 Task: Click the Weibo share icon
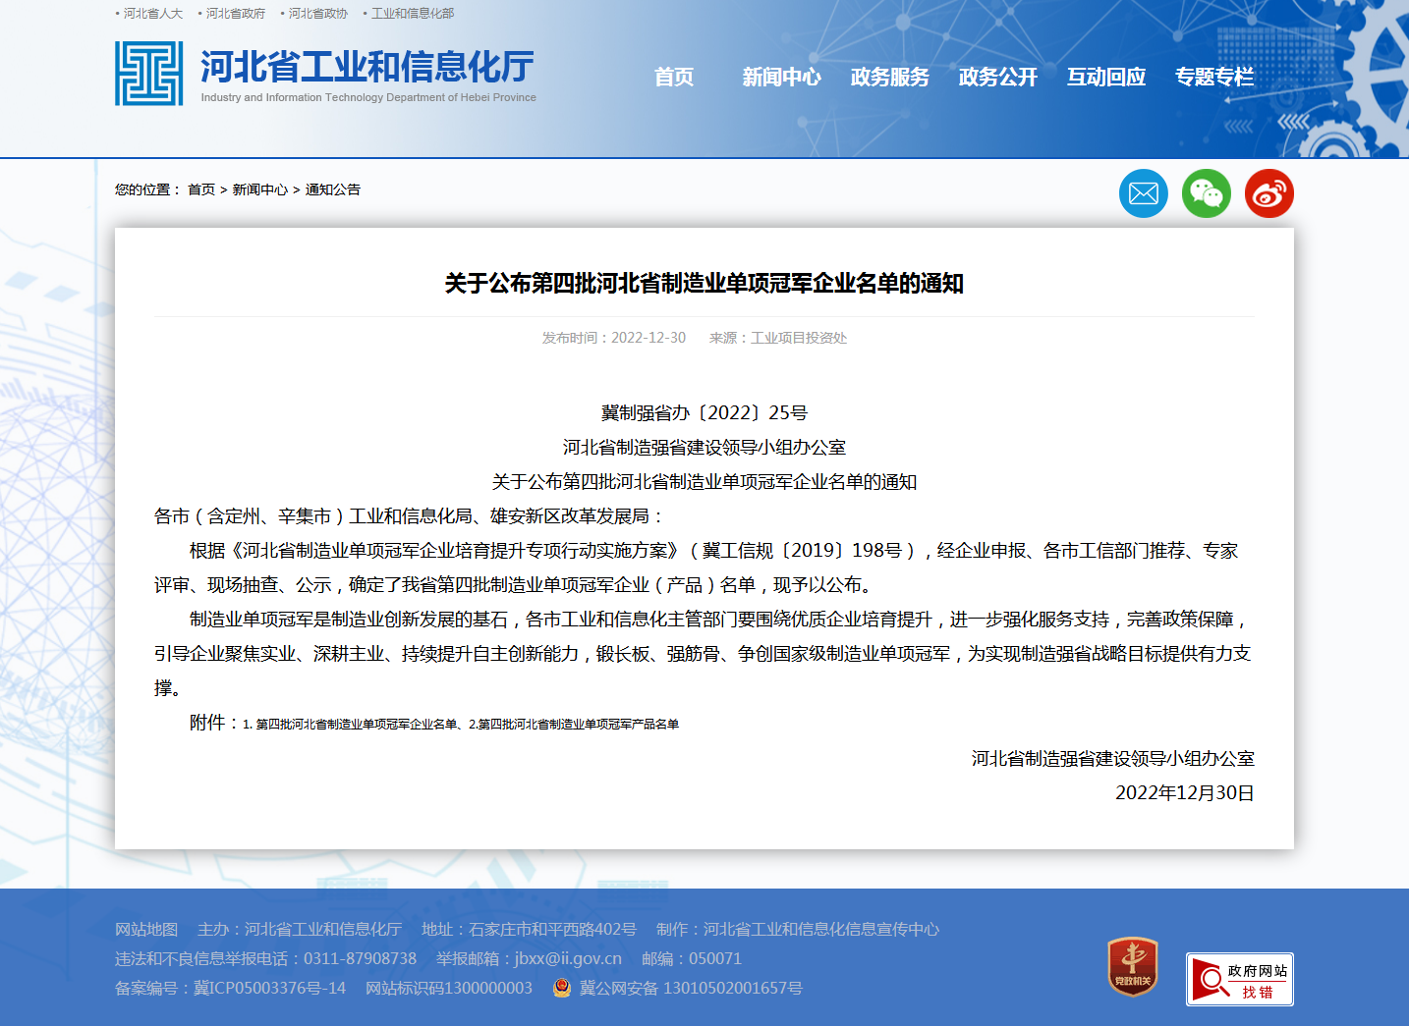[1268, 193]
